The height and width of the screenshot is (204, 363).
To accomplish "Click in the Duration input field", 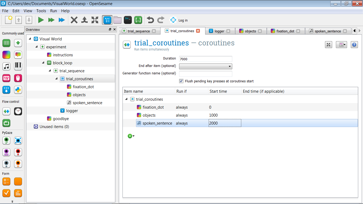I will (x=206, y=59).
